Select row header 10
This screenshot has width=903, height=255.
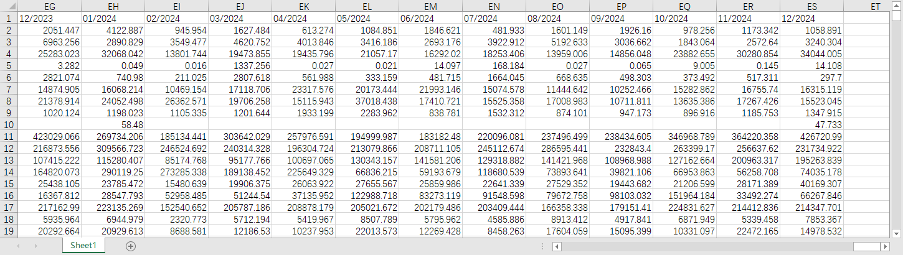9,124
